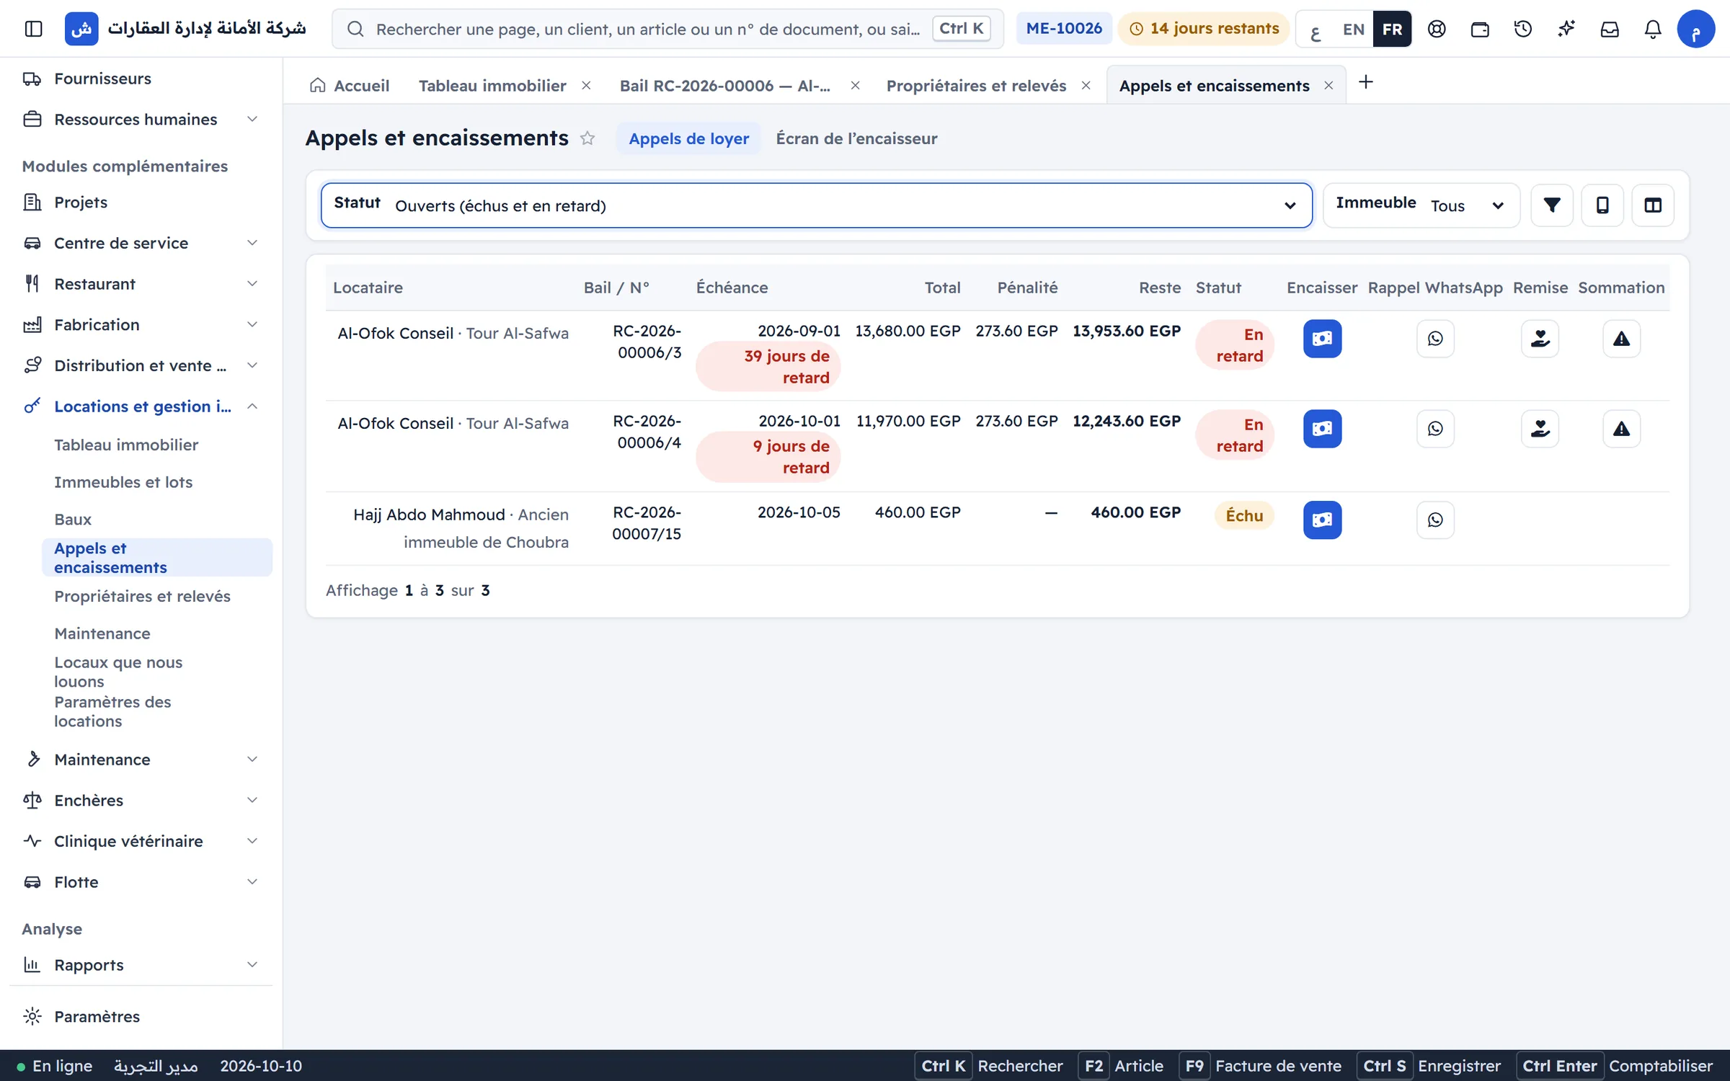Switch interface language to EN
Screen dimensions: 1730x1081
tap(1353, 29)
